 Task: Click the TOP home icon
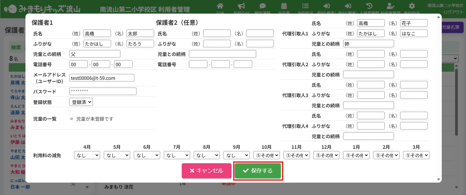(220, 6)
